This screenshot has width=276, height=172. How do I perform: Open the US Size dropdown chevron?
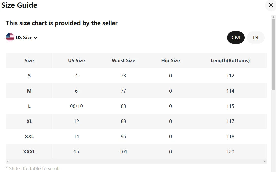click(36, 38)
